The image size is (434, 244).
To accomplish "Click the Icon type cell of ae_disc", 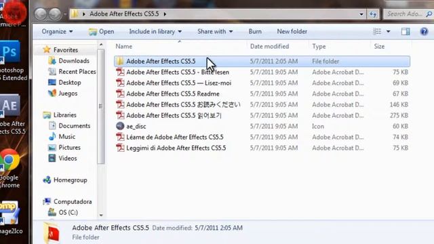I will click(x=318, y=127).
